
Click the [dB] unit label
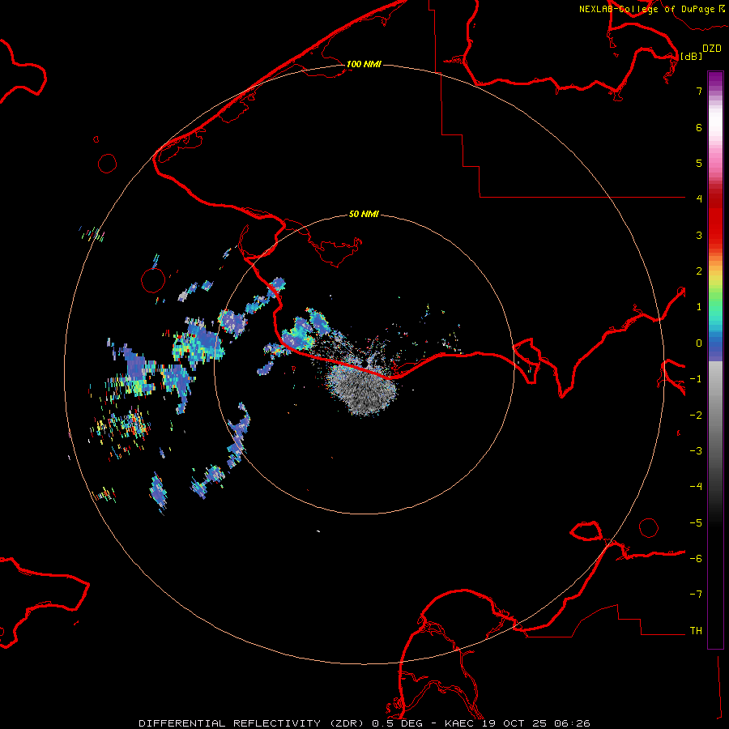(x=692, y=56)
